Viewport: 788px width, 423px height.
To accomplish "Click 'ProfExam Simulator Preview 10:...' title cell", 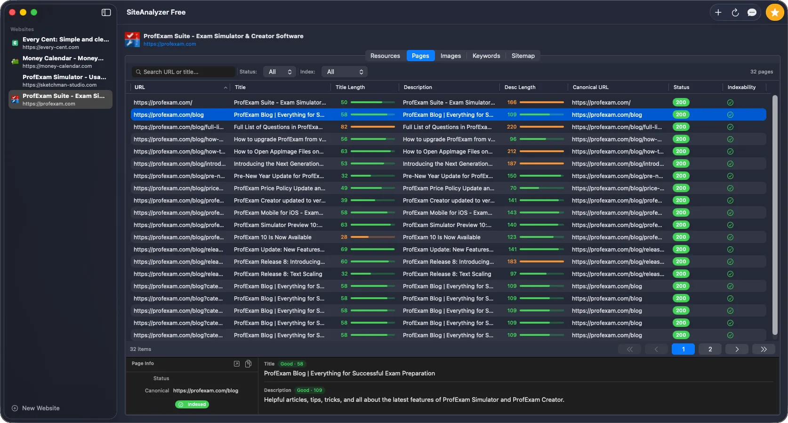I will (x=278, y=225).
